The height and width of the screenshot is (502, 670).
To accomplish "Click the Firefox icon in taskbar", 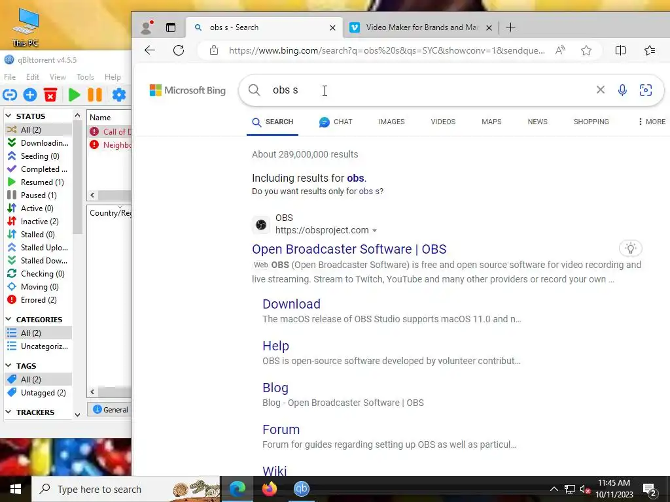I will pyautogui.click(x=269, y=489).
